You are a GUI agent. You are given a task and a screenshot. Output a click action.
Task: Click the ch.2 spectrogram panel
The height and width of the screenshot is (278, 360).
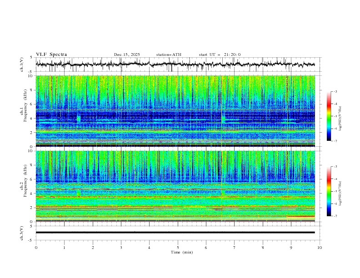(x=175, y=186)
